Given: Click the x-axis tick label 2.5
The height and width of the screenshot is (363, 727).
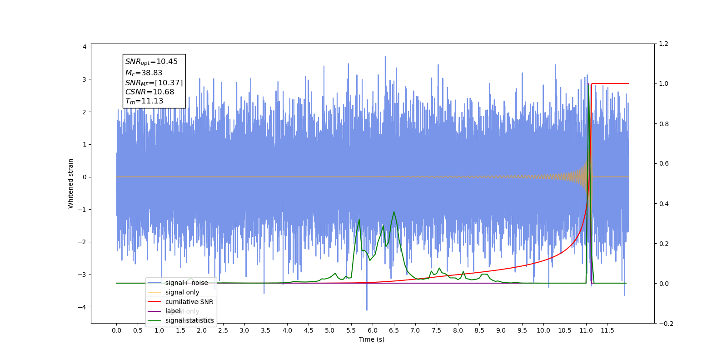Looking at the screenshot, I should pyautogui.click(x=223, y=330).
